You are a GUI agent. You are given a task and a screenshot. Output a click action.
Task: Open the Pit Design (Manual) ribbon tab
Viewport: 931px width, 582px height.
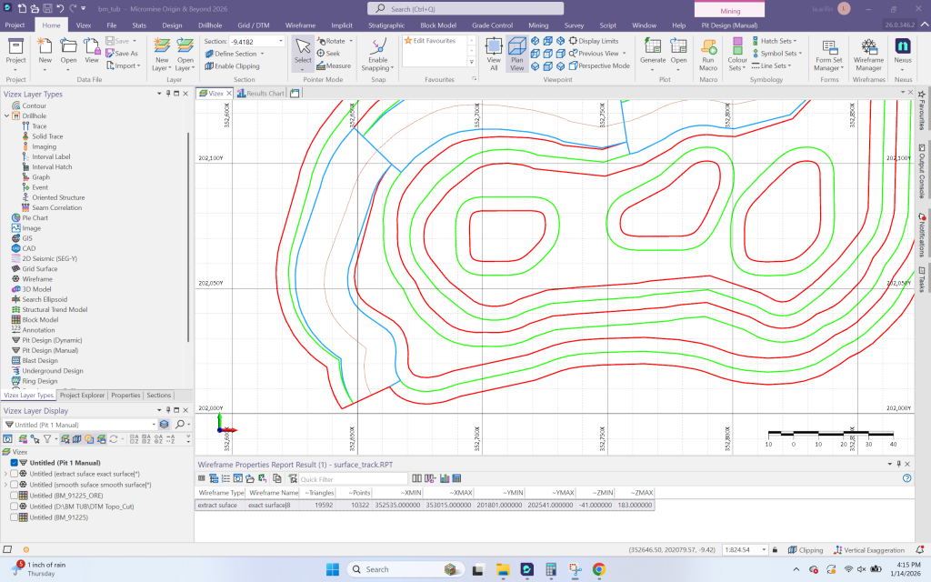click(729, 25)
